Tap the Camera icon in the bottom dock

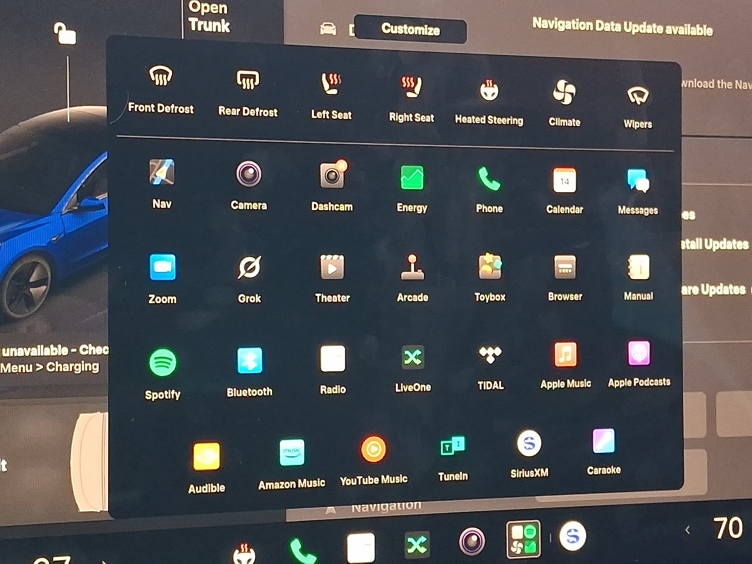(x=471, y=541)
